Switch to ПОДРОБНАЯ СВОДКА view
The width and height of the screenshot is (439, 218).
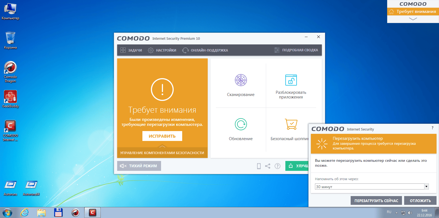(x=296, y=50)
